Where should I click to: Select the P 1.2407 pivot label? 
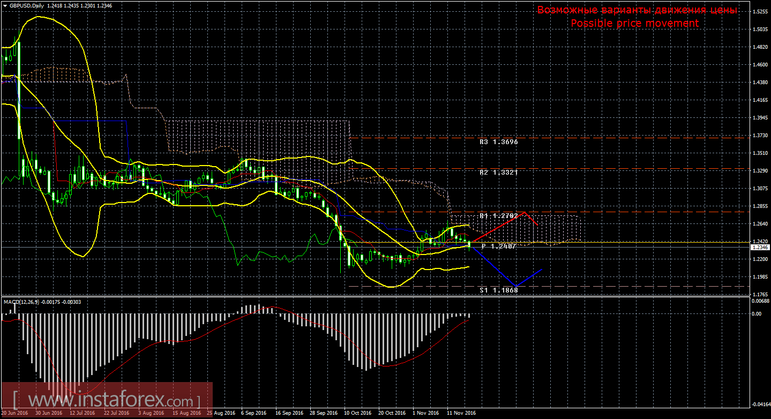(x=498, y=246)
